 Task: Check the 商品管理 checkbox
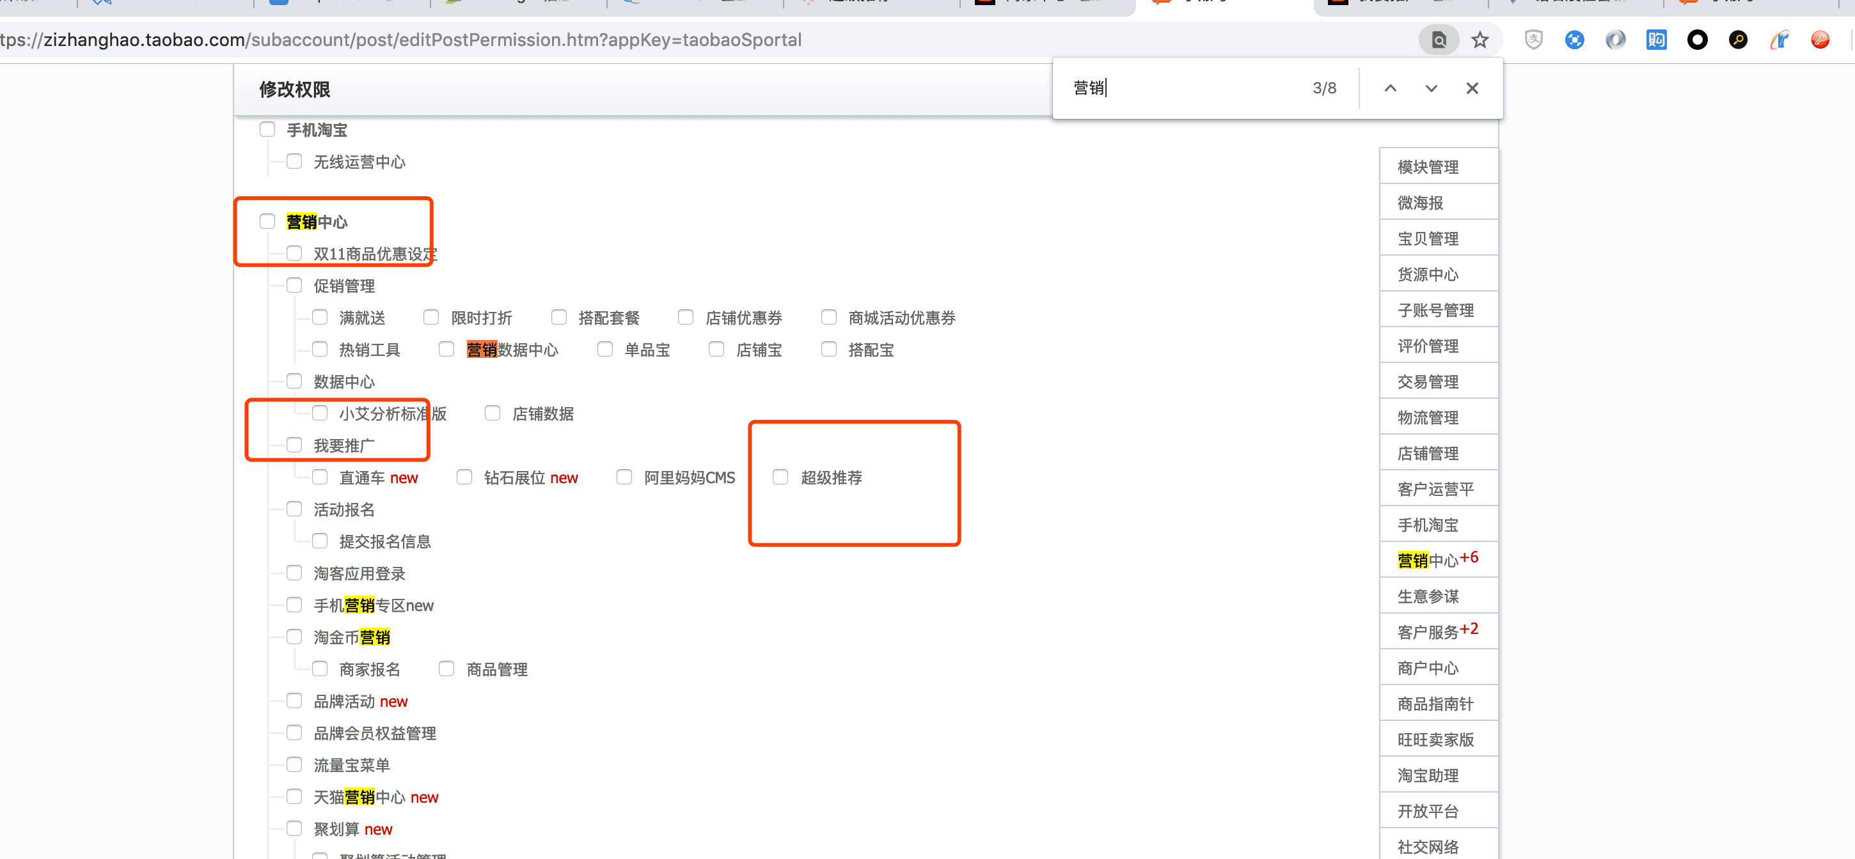pyautogui.click(x=446, y=669)
